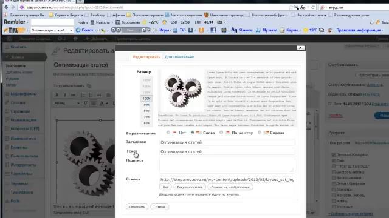Open the Начальная страница bookmark

coord(224,15)
